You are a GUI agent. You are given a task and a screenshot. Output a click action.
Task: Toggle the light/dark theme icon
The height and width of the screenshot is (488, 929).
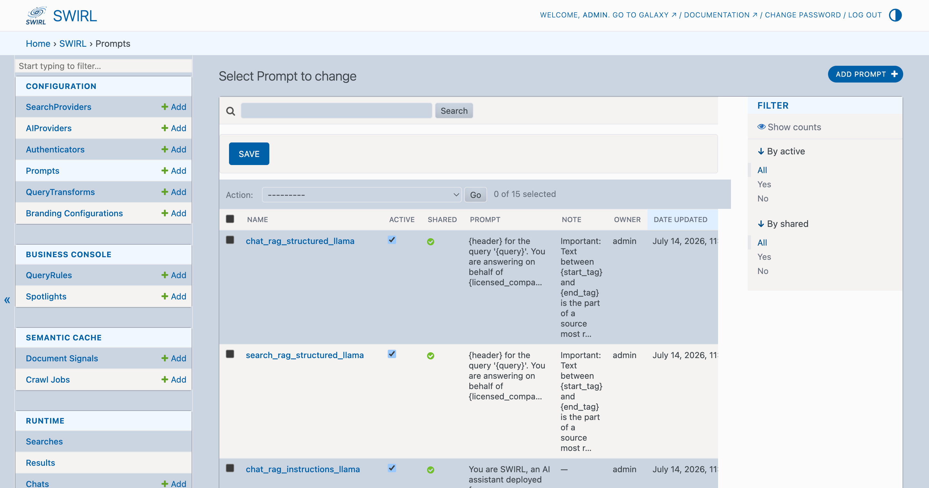[x=895, y=15]
